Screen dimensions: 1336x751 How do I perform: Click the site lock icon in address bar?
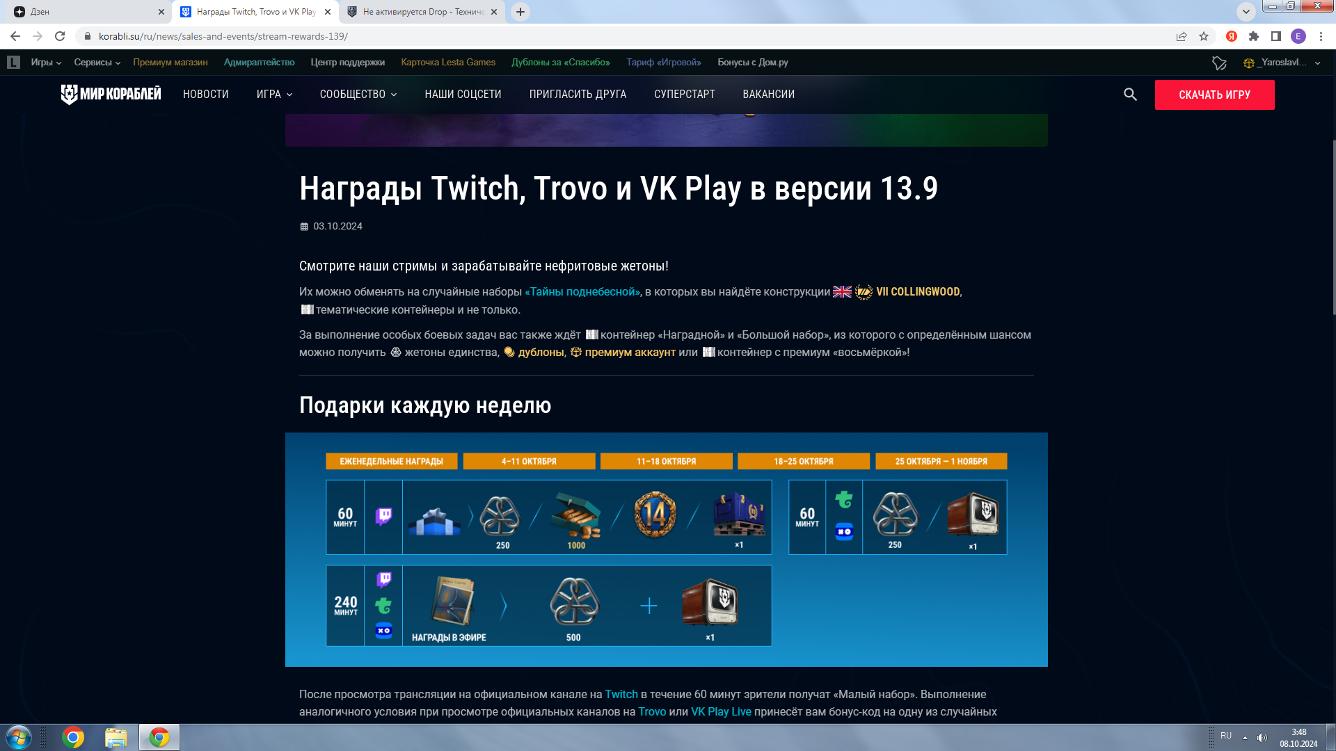[87, 36]
